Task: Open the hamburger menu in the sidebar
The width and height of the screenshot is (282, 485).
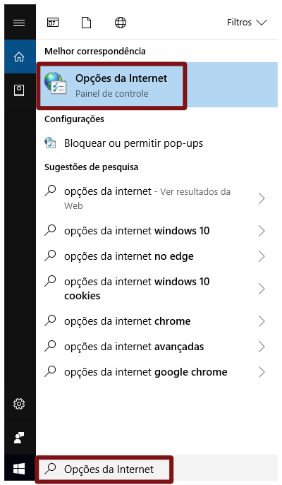Action: pyautogui.click(x=19, y=23)
